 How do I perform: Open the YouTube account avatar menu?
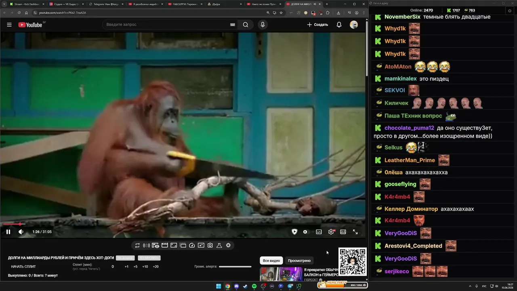pos(354,25)
